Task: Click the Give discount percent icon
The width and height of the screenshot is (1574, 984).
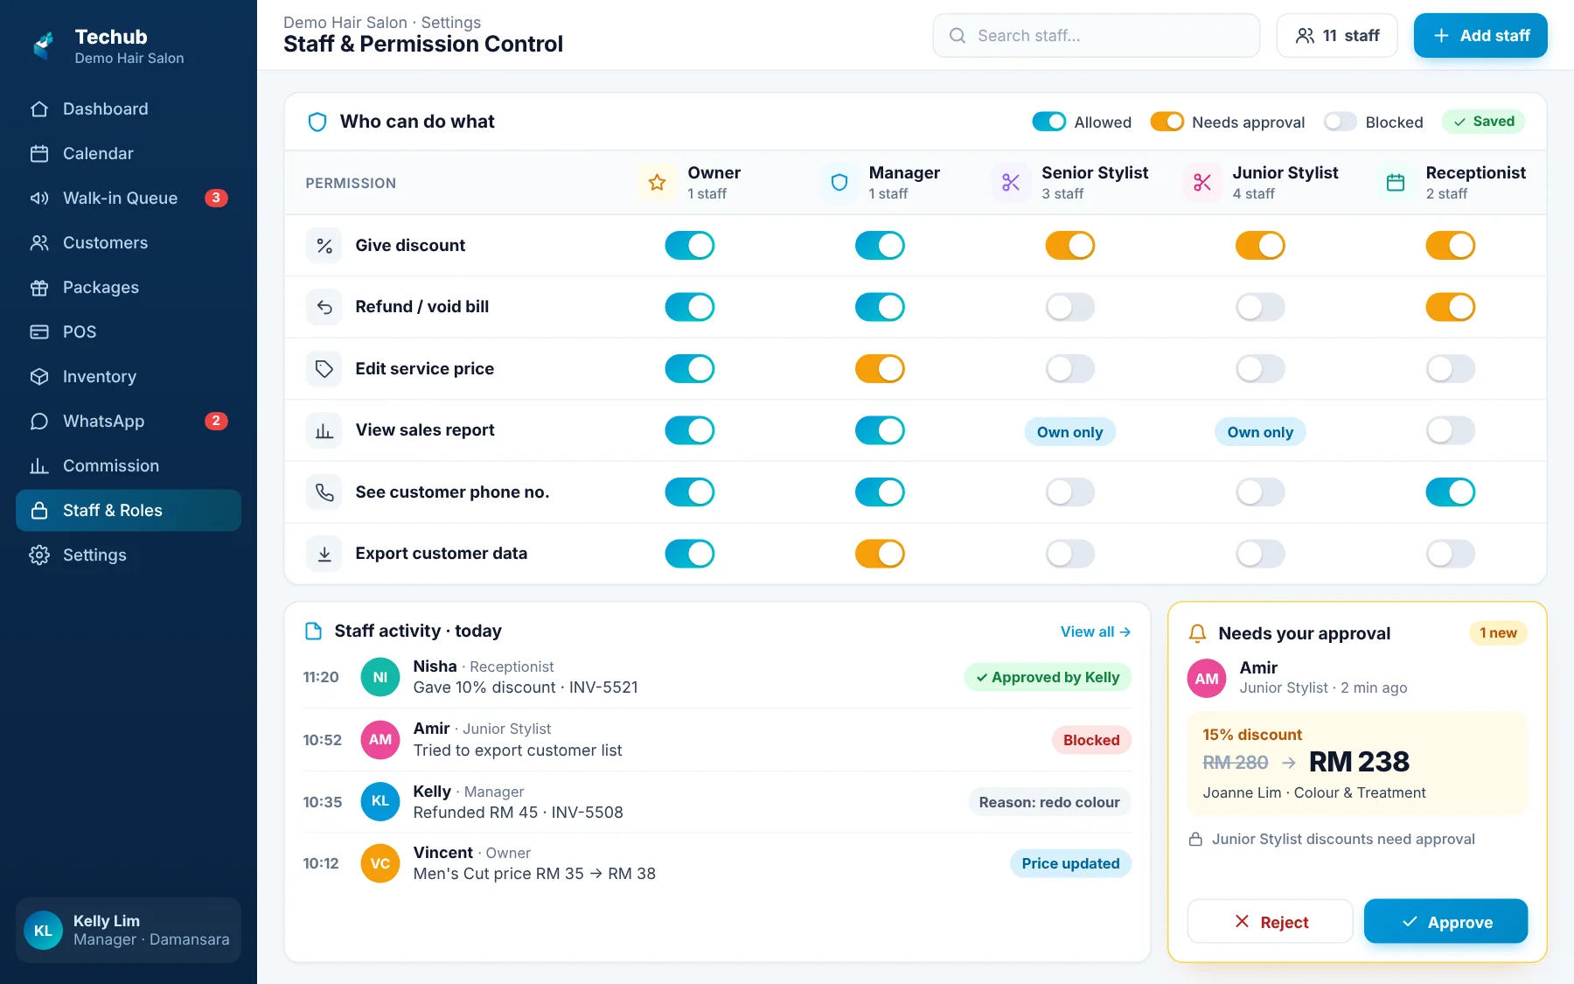Action: pyautogui.click(x=324, y=246)
